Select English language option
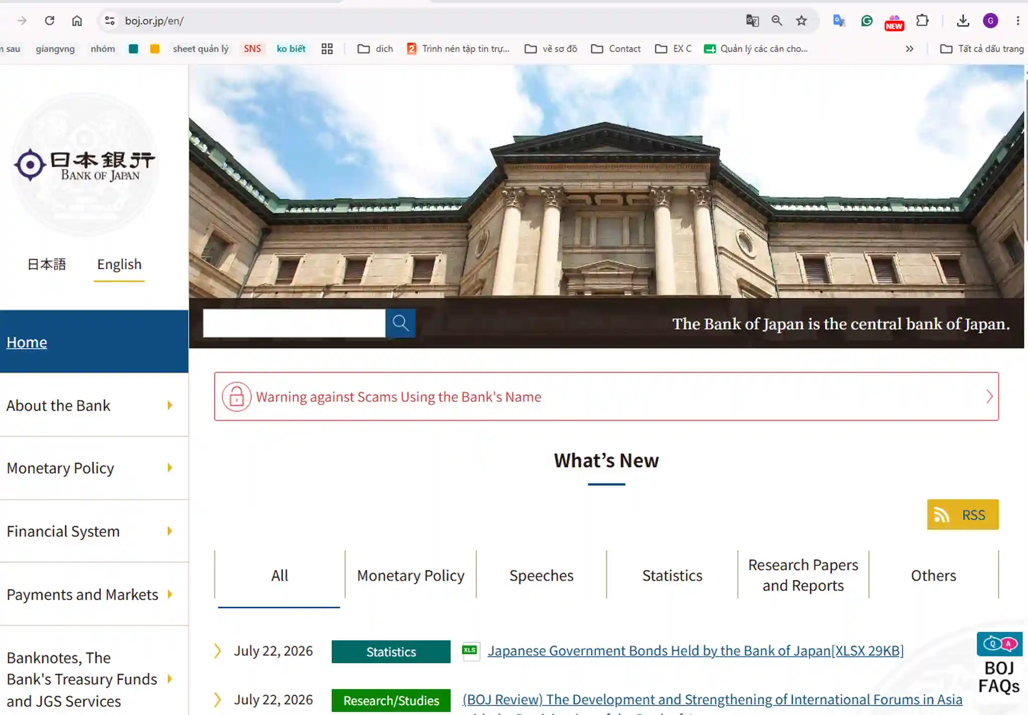Viewport: 1028px width, 715px height. point(119,264)
